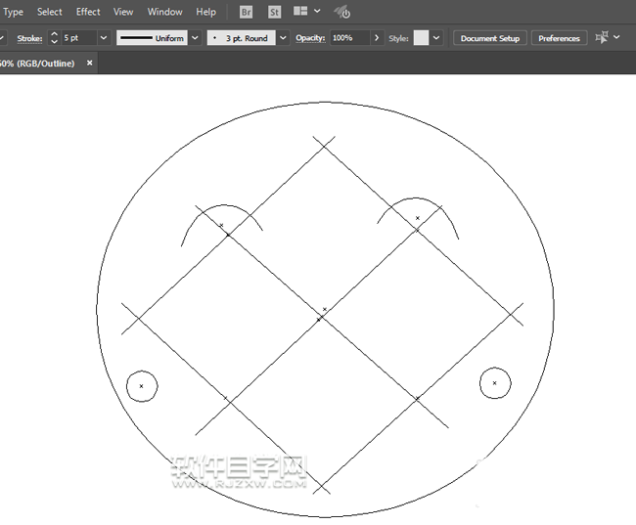Adjust stroke weight with stepper arrows
The image size is (636, 525).
[54, 38]
